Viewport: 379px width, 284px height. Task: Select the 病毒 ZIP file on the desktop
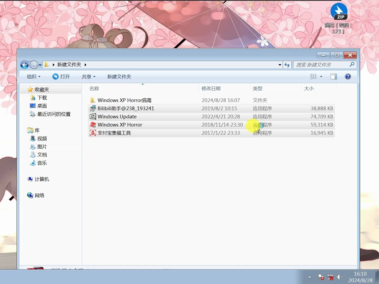339,18
